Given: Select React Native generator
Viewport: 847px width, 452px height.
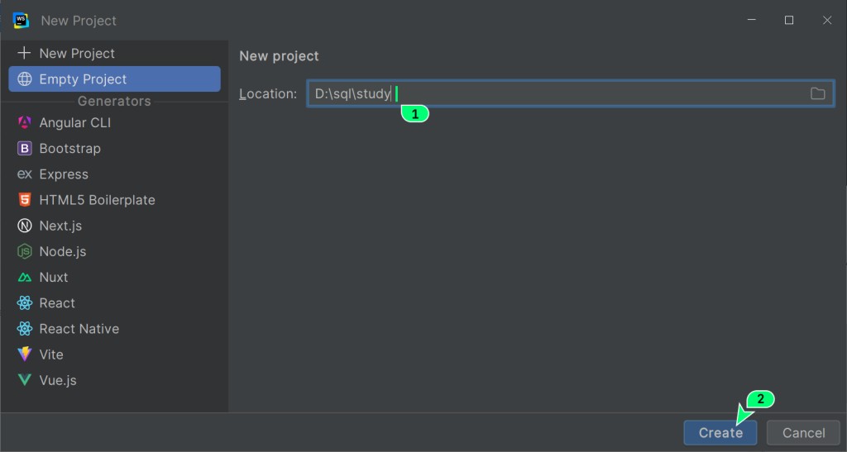Looking at the screenshot, I should pyautogui.click(x=79, y=329).
